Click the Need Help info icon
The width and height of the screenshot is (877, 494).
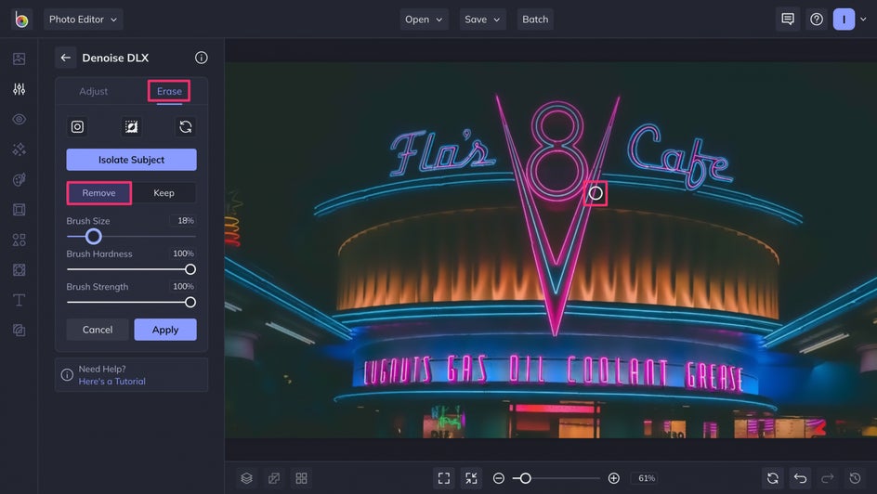(67, 375)
